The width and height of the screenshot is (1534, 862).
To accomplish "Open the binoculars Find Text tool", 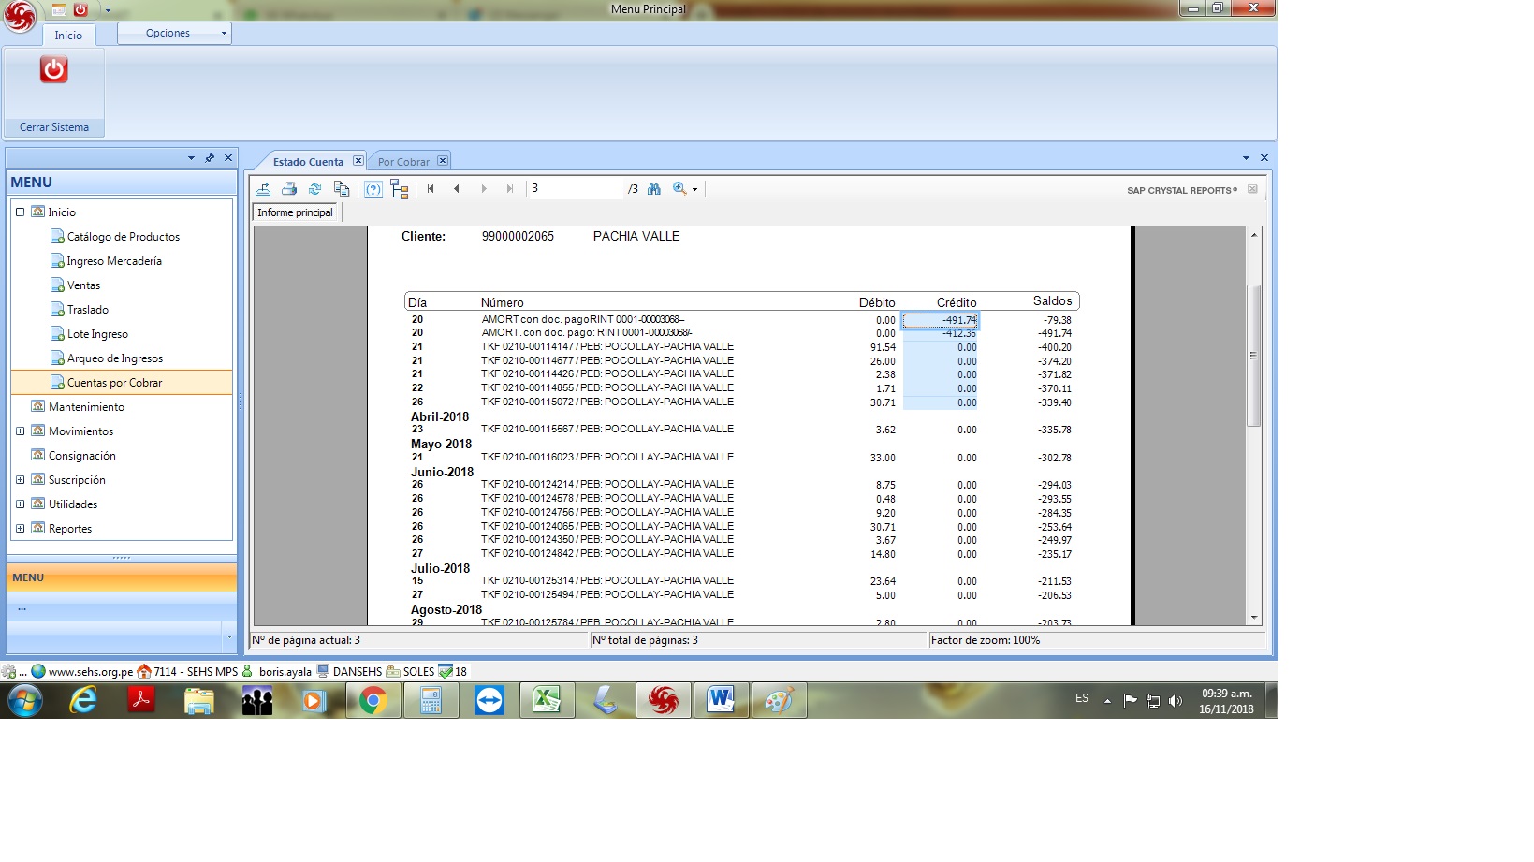I will (x=654, y=189).
